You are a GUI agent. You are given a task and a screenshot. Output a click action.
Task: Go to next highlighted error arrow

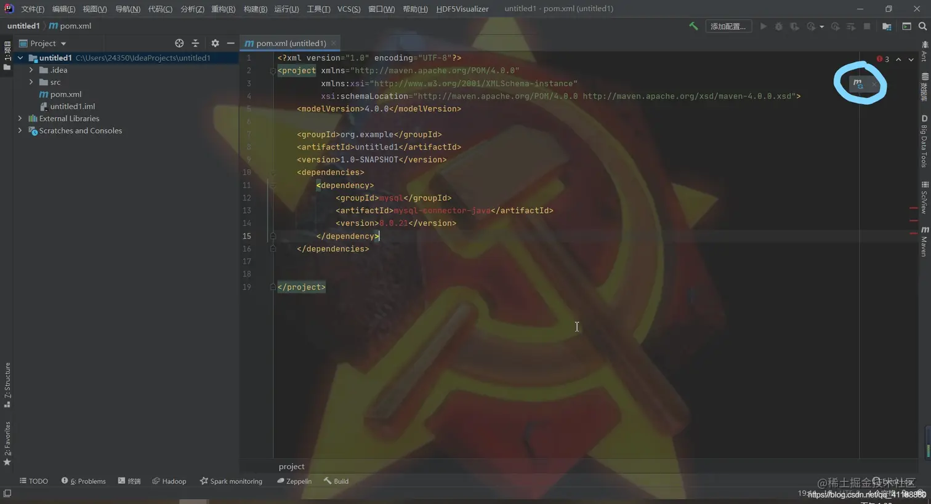click(x=911, y=59)
